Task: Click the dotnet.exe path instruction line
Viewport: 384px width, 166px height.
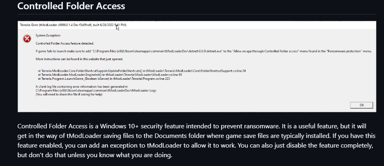Action: (203, 51)
